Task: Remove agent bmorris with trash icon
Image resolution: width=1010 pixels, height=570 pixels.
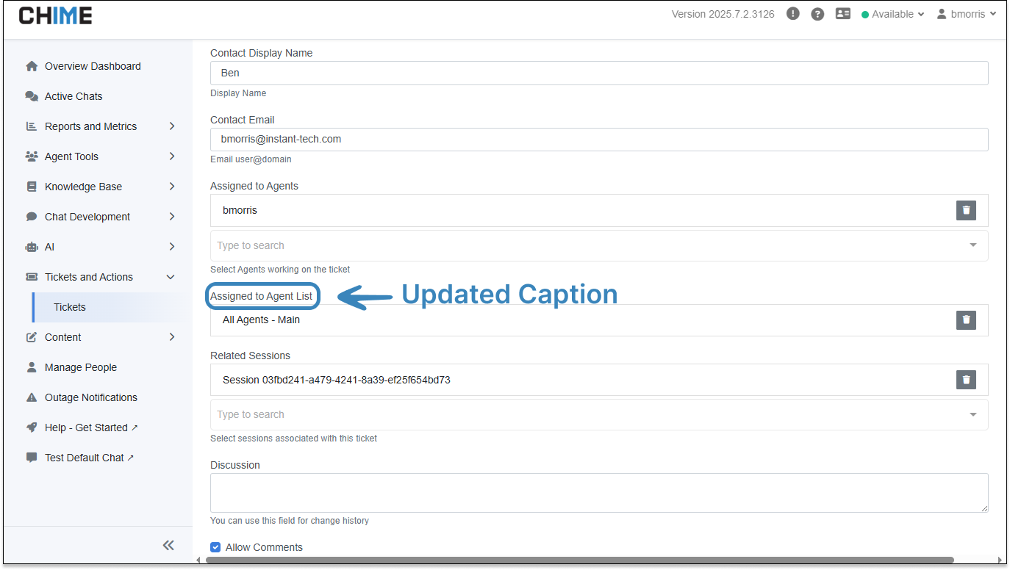Action: (x=966, y=210)
